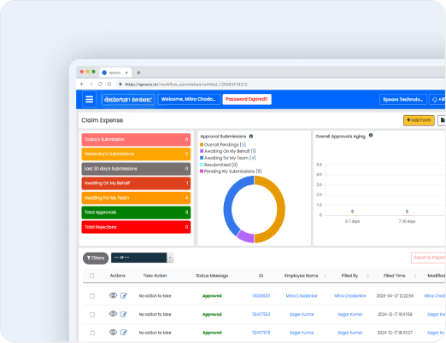Open the Yesterday's Submissions tile
Screen dimensions: 446x343
point(136,154)
